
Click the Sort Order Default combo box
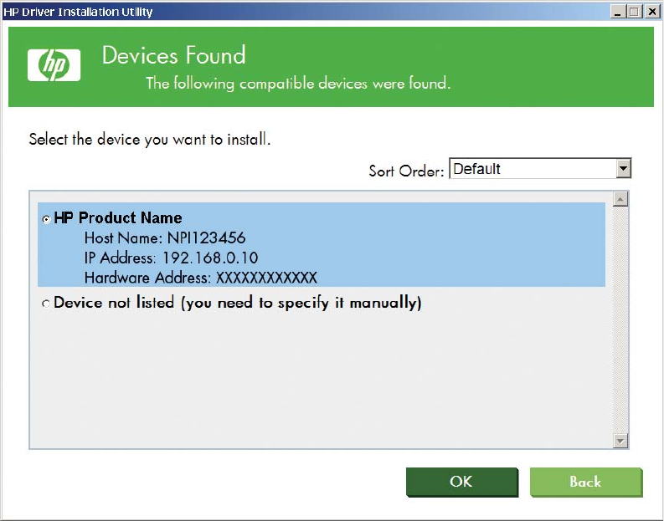click(533, 169)
